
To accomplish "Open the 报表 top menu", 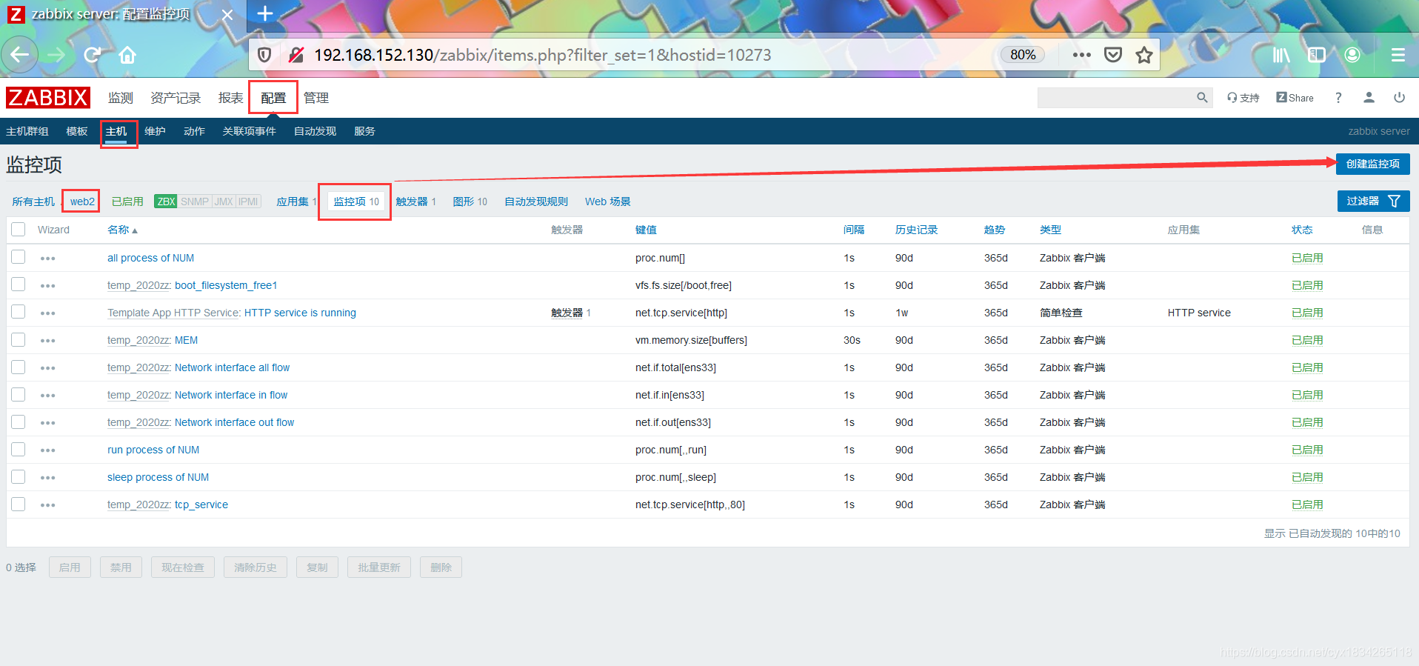I will click(x=230, y=98).
